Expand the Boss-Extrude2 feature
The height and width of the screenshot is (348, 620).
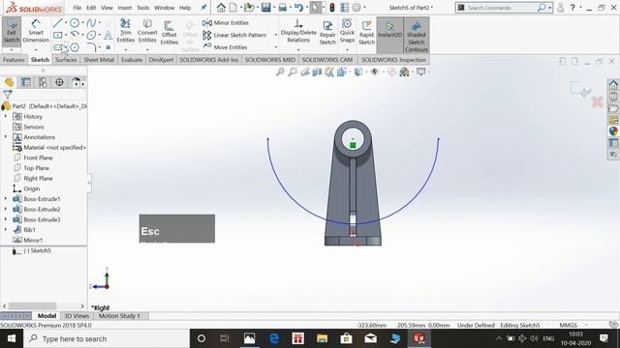(6, 209)
